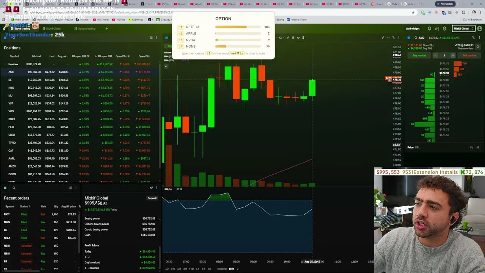Add a new layout tab with plus icon
Viewport: 485px width, 273px height.
pos(106,28)
